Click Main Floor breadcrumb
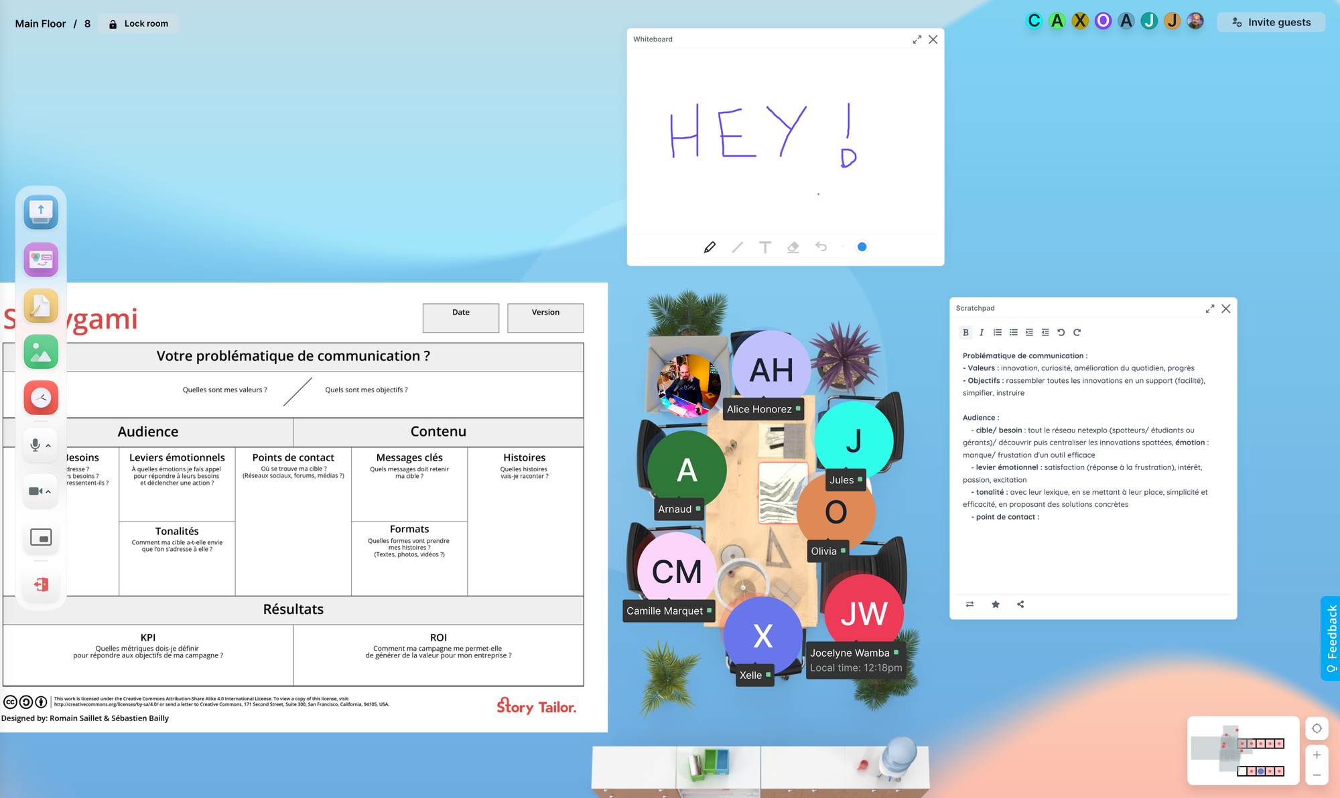This screenshot has height=798, width=1340. pos(40,23)
